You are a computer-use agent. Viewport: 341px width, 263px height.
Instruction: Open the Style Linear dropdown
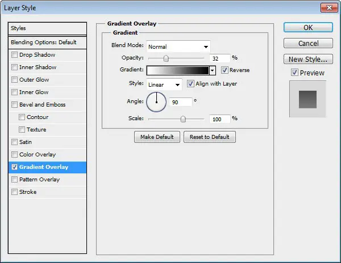click(x=164, y=84)
